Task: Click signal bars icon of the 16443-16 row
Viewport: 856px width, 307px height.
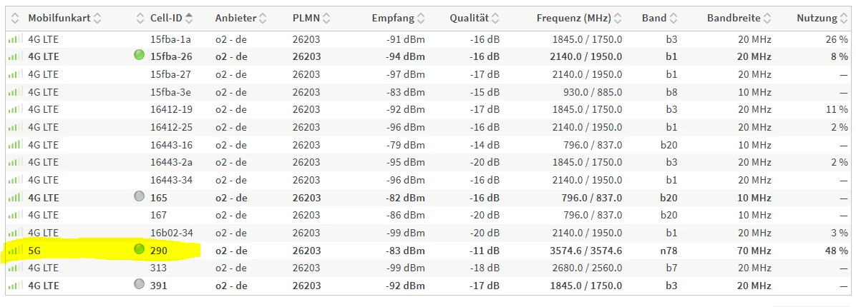Action: tap(15, 145)
